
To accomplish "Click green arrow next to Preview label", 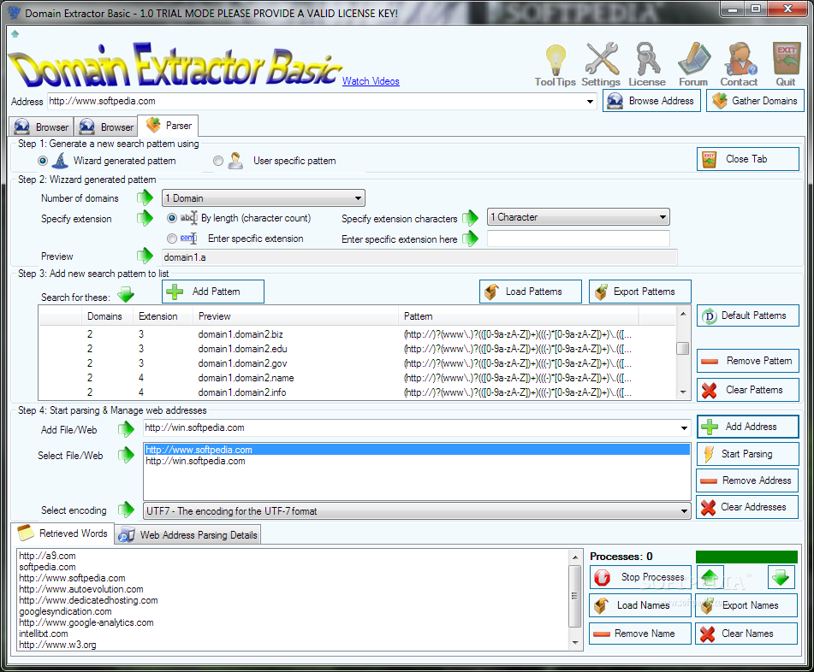I will (x=145, y=256).
